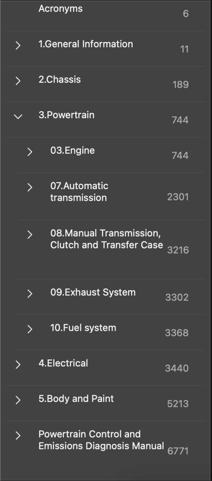The image size is (212, 481).
Task: Expand the 2.Chassis chevron
Action: (x=18, y=81)
